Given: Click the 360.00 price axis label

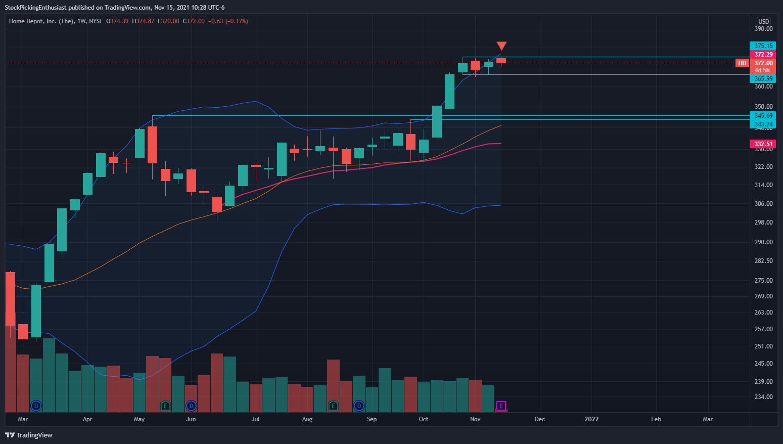Looking at the screenshot, I should (763, 86).
